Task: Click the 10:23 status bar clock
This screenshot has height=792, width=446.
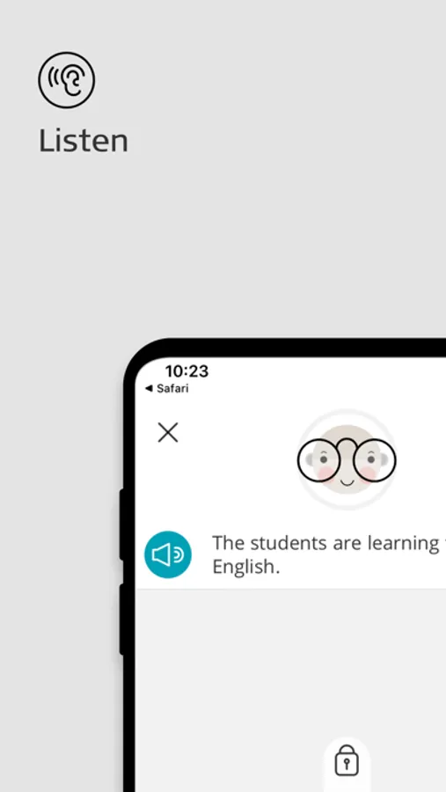Action: 186,371
